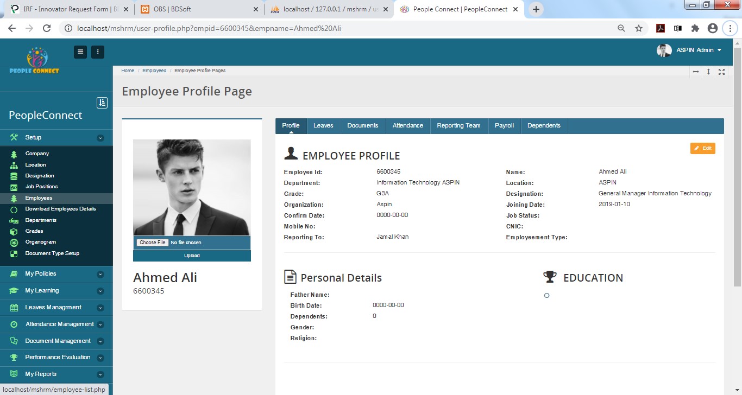Viewport: 742px width, 395px height.
Task: Click the vertical resize arrow icon
Action: pyautogui.click(x=708, y=72)
